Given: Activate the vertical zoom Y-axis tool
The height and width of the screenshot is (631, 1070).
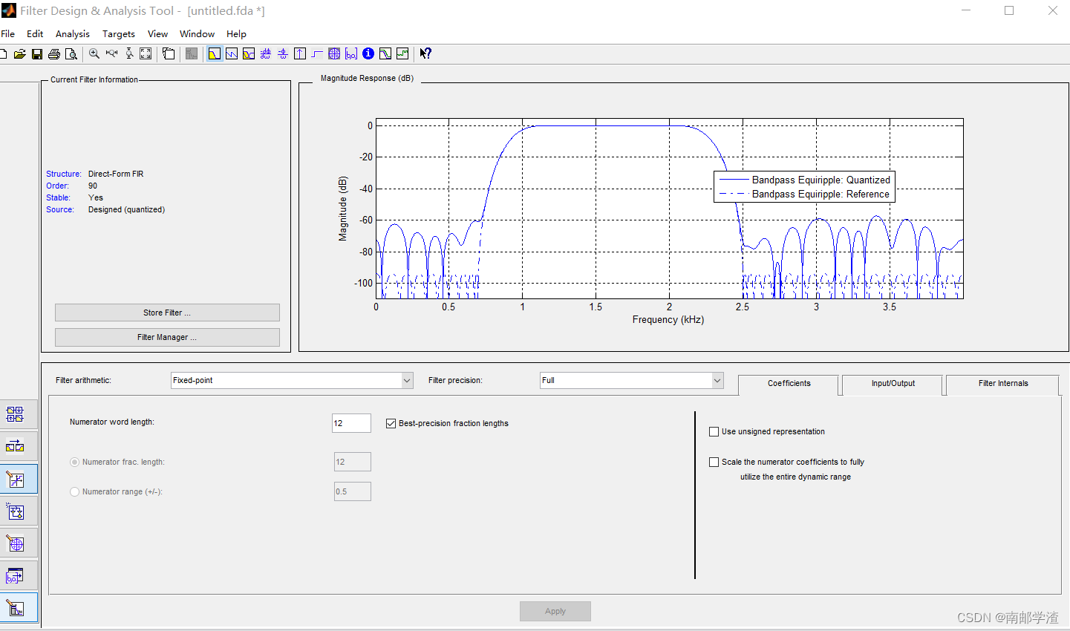Looking at the screenshot, I should tap(129, 53).
